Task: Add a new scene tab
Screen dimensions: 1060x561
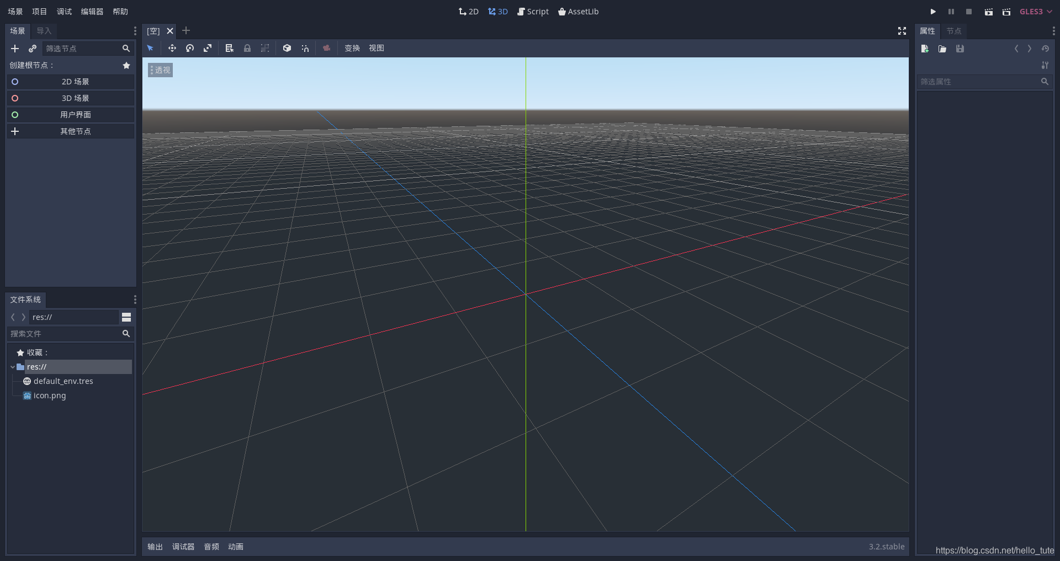Action: [x=186, y=31]
